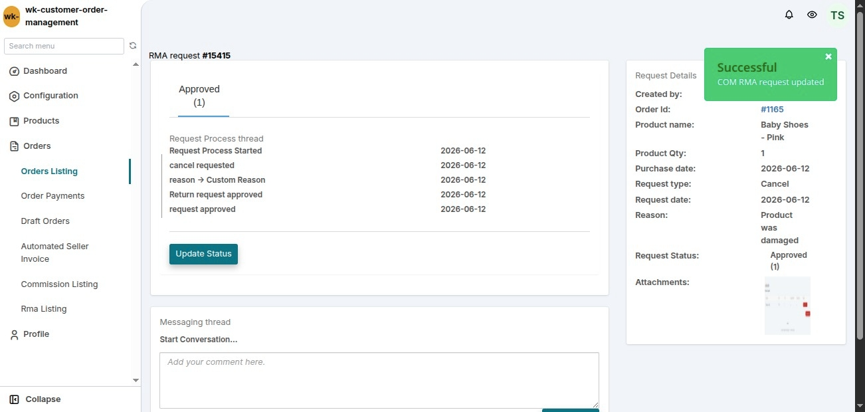This screenshot has width=865, height=412.
Task: Select the Dashboard gauge icon
Action: (x=15, y=71)
